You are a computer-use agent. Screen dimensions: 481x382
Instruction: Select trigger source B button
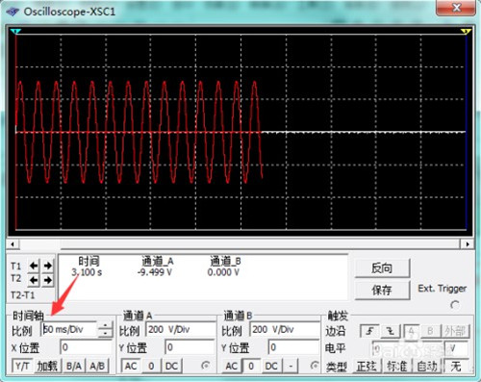coord(431,331)
